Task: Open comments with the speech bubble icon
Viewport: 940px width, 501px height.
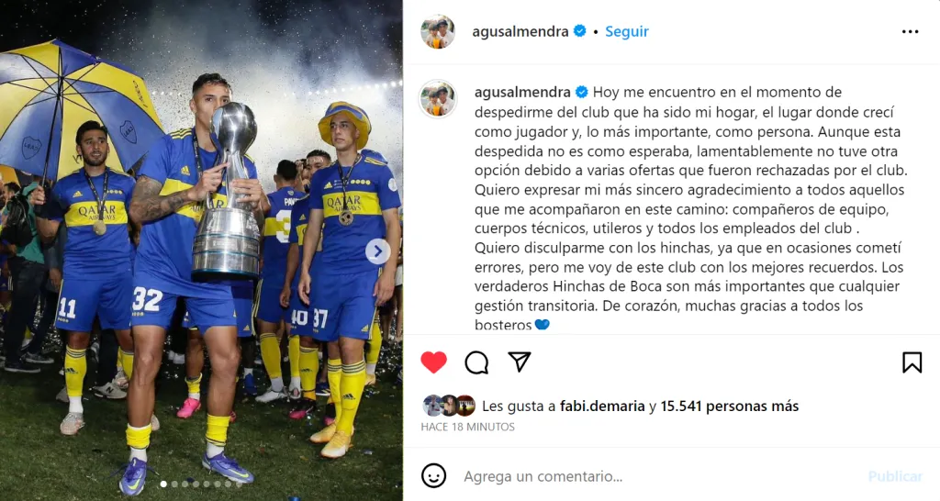Action: (476, 362)
